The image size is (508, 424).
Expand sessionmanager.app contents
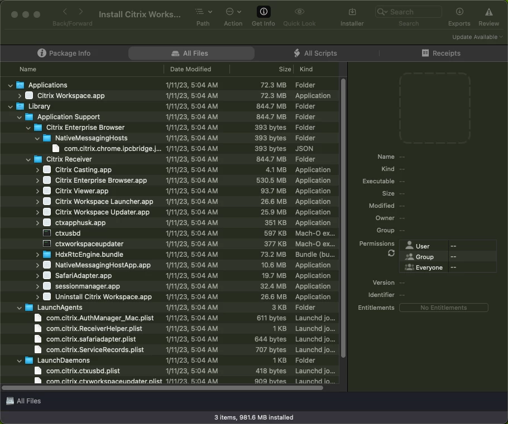37,286
